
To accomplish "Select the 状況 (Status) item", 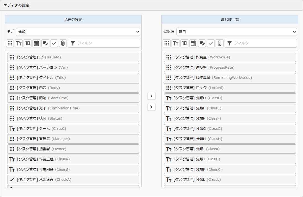I will point(73,118).
